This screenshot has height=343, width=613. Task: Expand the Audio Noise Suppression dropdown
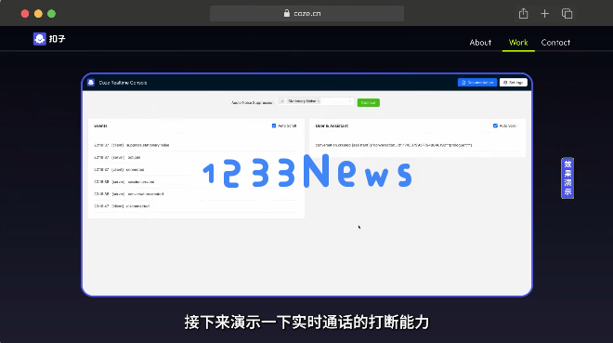(349, 101)
